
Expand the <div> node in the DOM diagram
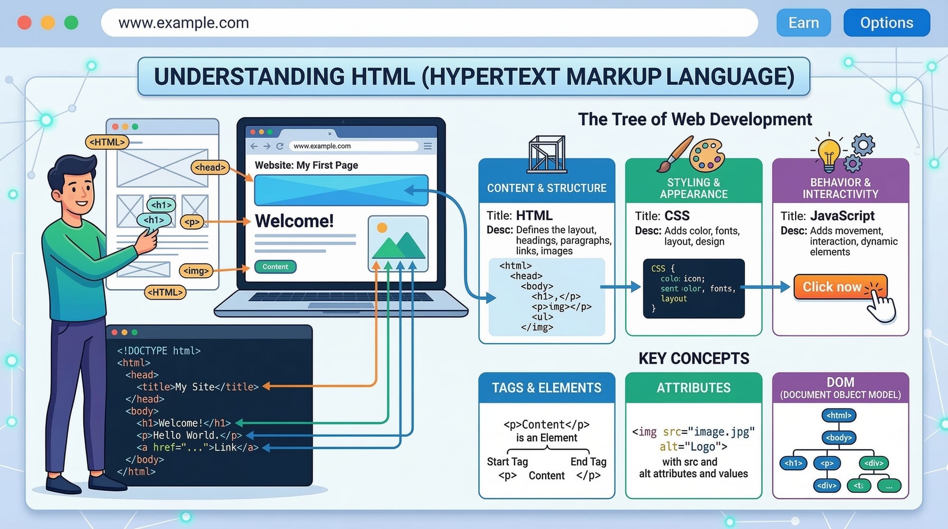875,463
